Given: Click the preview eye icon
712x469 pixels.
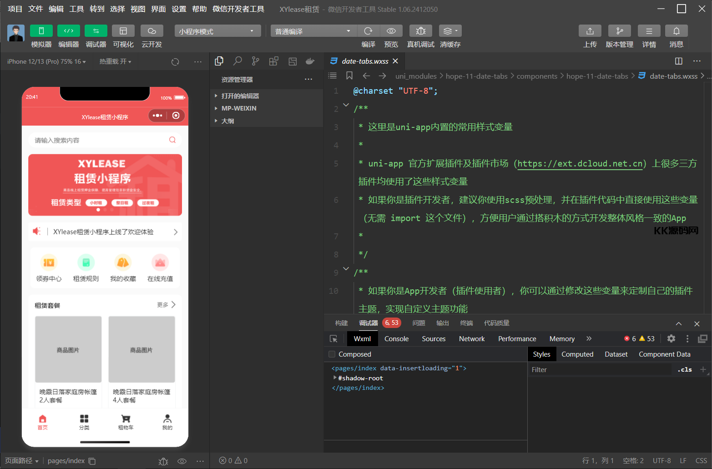Looking at the screenshot, I should pyautogui.click(x=391, y=30).
